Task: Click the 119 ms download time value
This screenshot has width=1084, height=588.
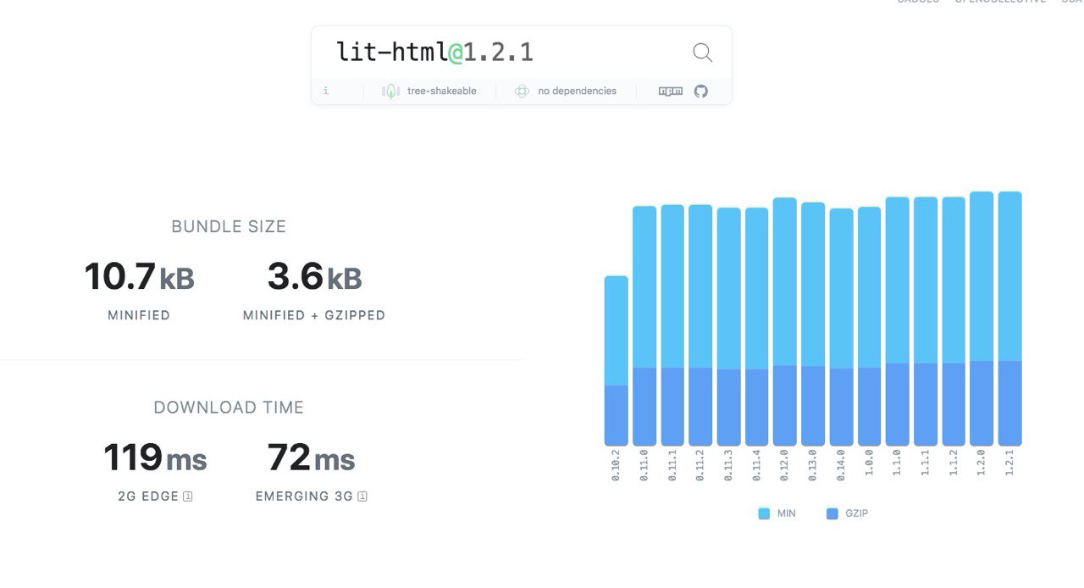Action: click(x=155, y=458)
